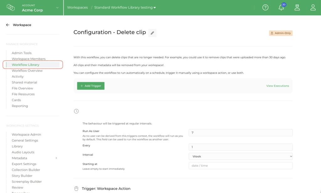The height and width of the screenshot is (193, 321).
Task: Open File Overview in sidebar
Action: (22, 89)
